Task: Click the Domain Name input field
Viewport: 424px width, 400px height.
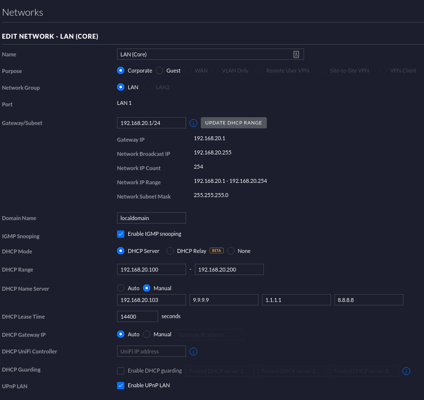Action: click(x=151, y=218)
